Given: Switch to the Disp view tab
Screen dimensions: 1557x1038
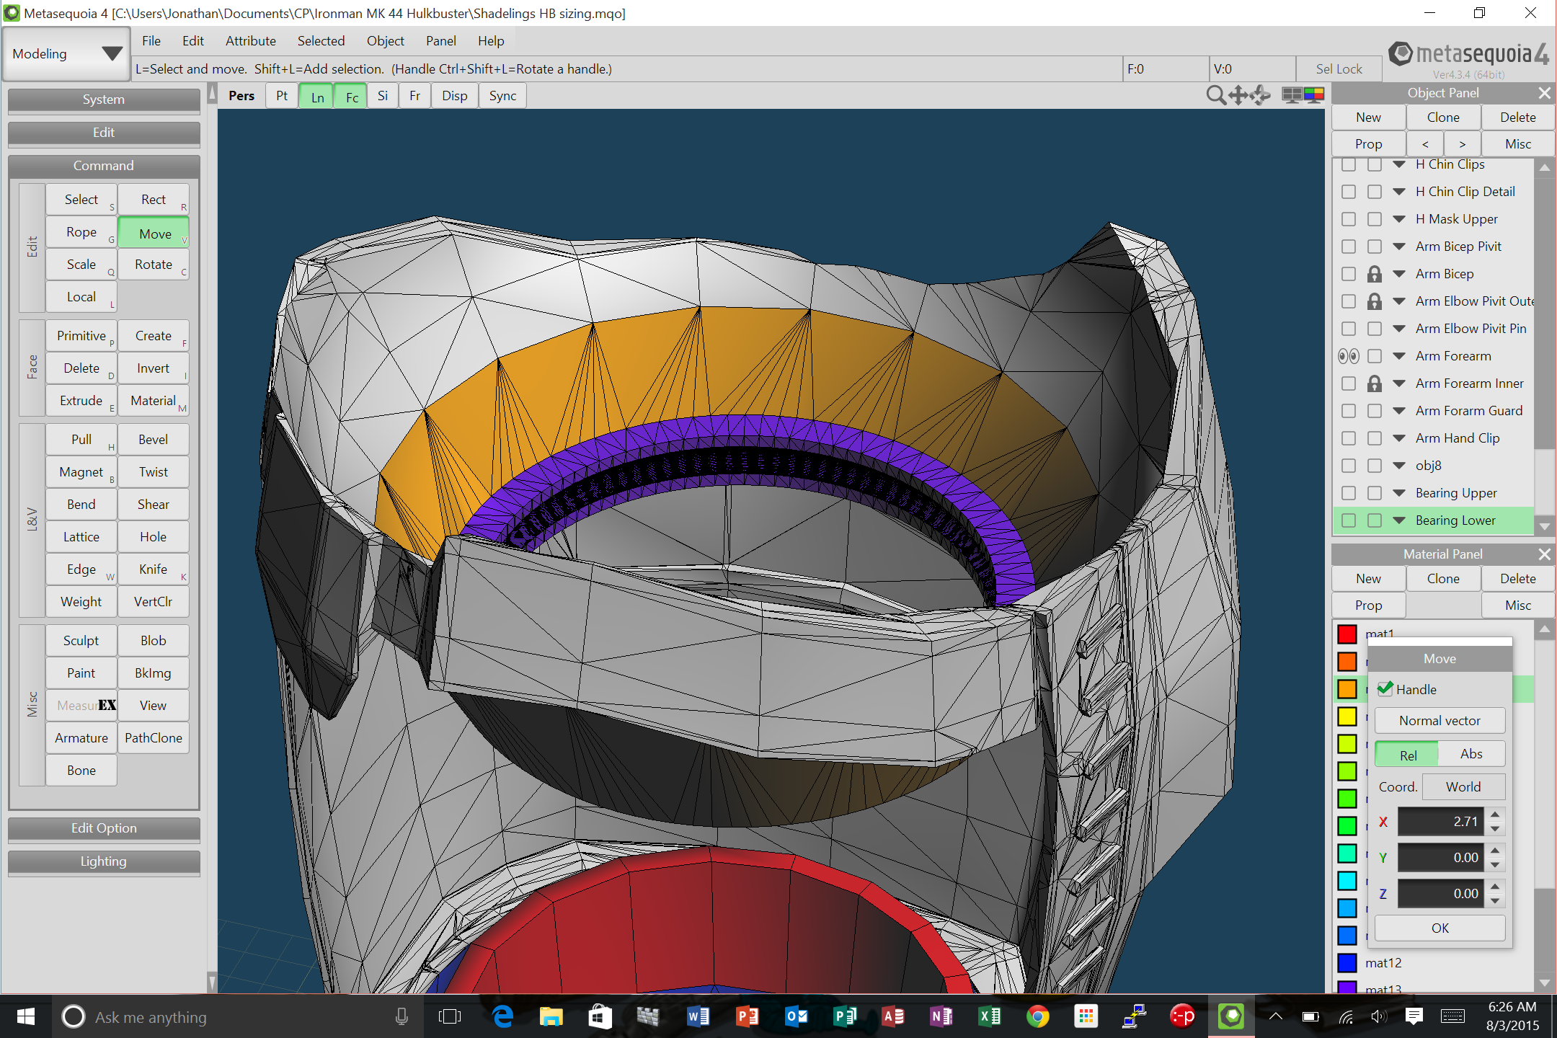Looking at the screenshot, I should [x=455, y=96].
